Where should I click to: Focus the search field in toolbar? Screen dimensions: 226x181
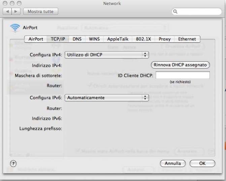(197, 11)
